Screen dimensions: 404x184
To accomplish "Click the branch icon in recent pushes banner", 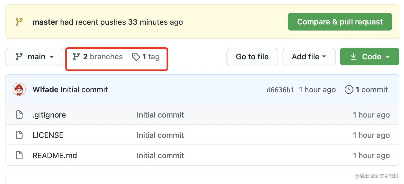I will (19, 22).
